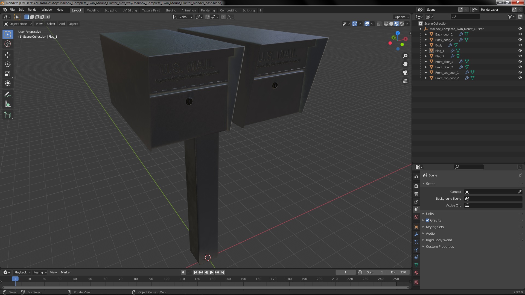The image size is (525, 295).
Task: Switch to the Shading workspace tab
Action: pos(171,10)
